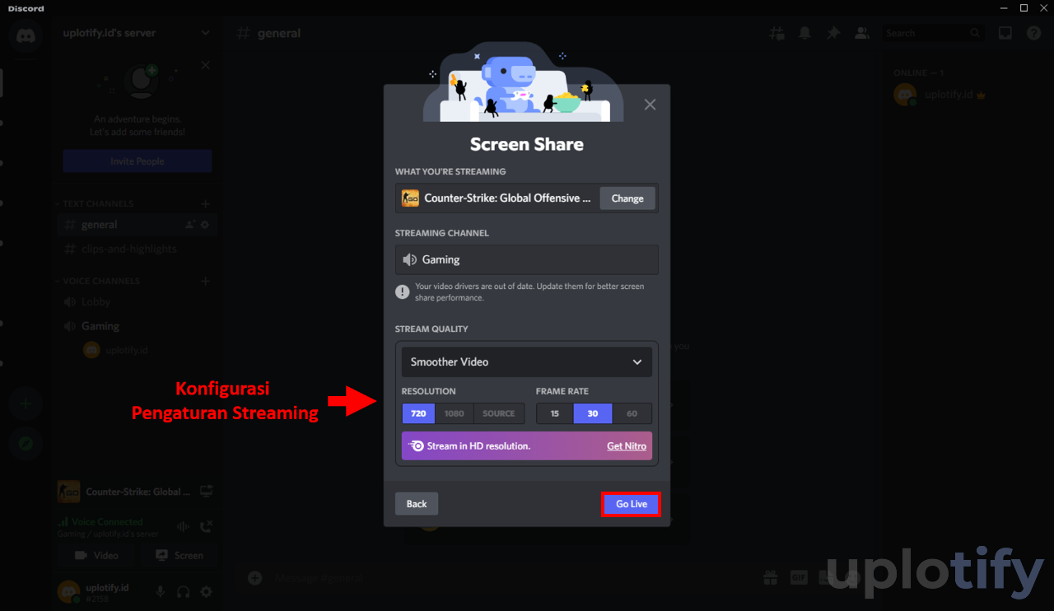This screenshot has width=1054, height=611.
Task: Click Voice Connected status text
Action: pos(107,522)
